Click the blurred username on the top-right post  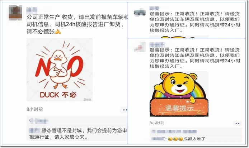click(x=155, y=8)
